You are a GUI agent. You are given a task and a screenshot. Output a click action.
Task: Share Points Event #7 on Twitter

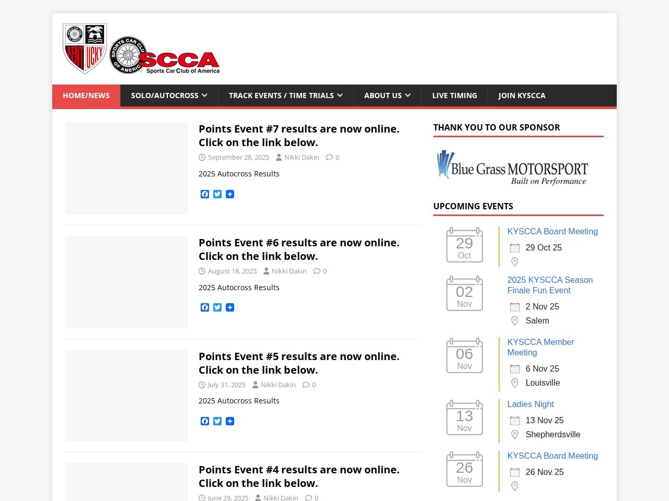[217, 194]
